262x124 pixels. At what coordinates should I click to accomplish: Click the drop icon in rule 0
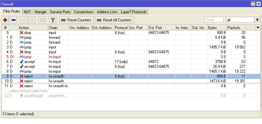pyautogui.click(x=21, y=33)
